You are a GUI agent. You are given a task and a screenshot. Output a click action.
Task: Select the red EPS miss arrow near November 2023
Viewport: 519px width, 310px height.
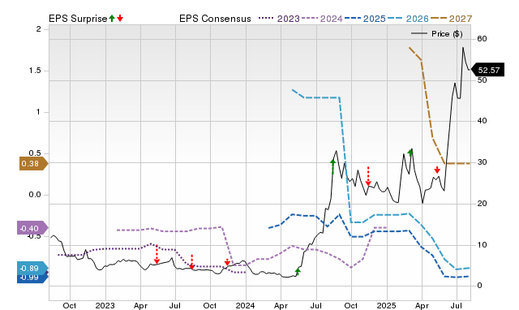[x=227, y=262]
